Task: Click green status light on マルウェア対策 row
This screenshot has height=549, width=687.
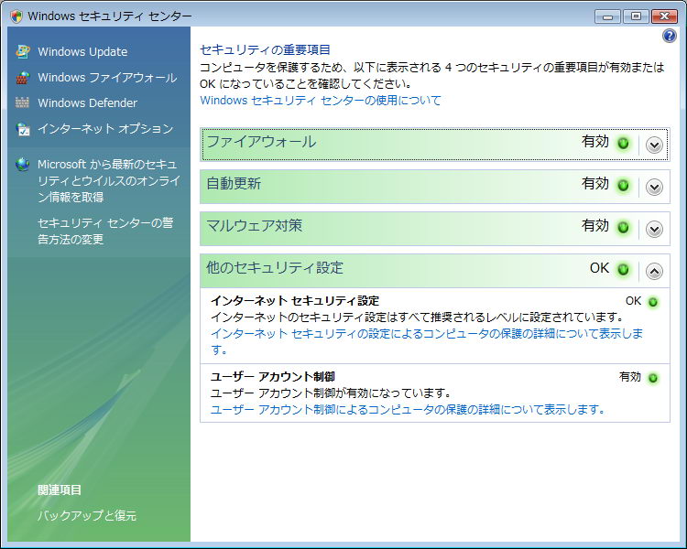Action: (x=623, y=227)
